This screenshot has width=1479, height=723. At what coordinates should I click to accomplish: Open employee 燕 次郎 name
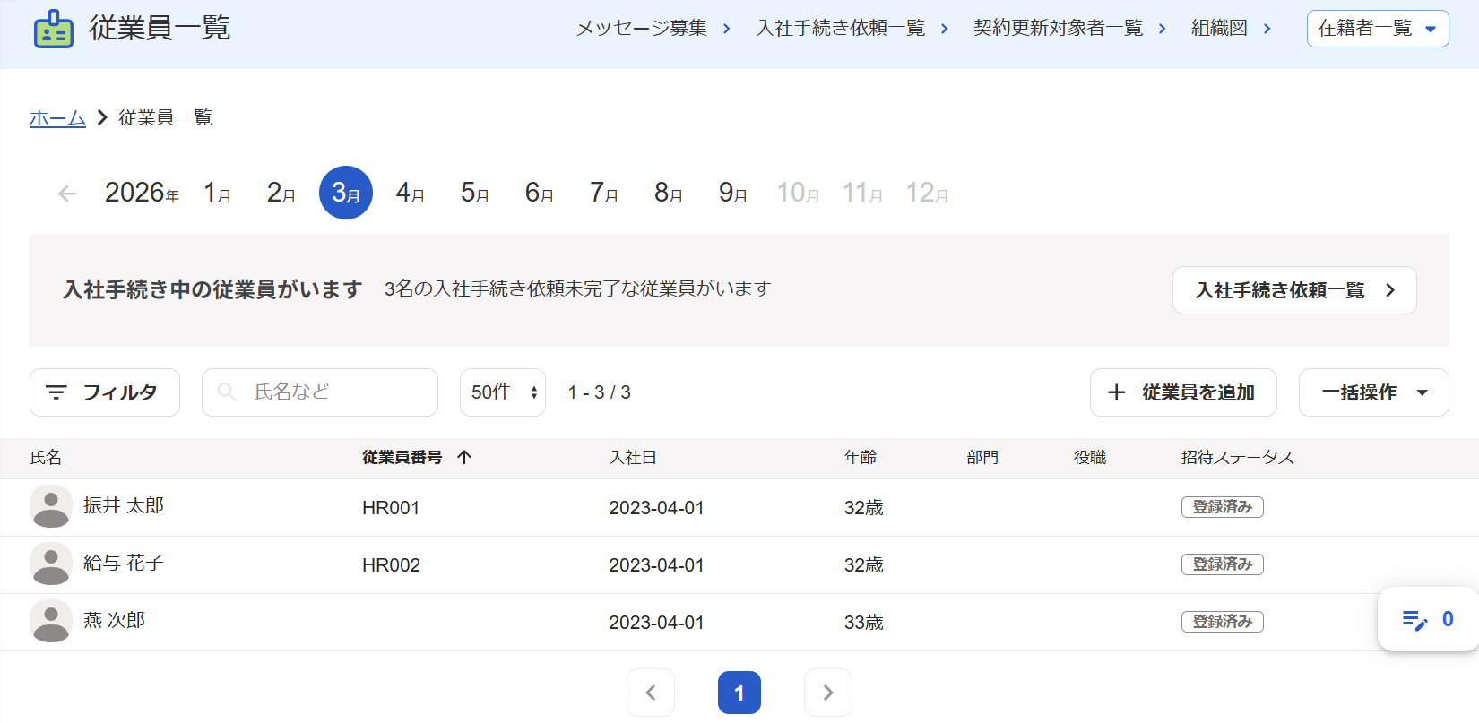point(115,620)
